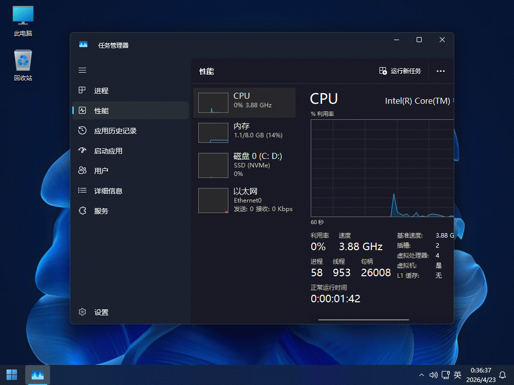
Task: Open 应用历史记录 page
Action: point(131,131)
